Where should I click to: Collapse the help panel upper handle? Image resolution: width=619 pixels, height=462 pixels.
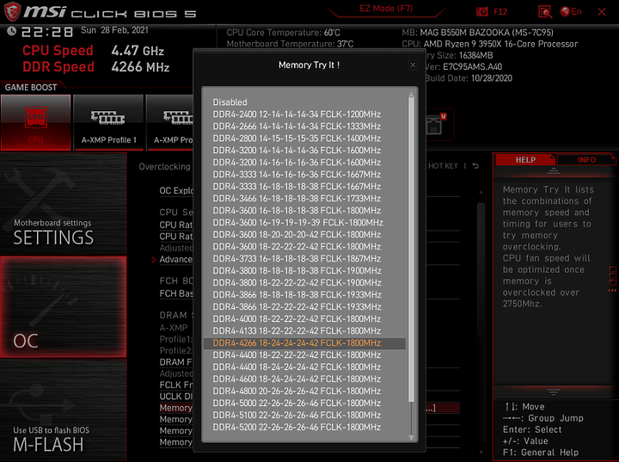pos(554,170)
